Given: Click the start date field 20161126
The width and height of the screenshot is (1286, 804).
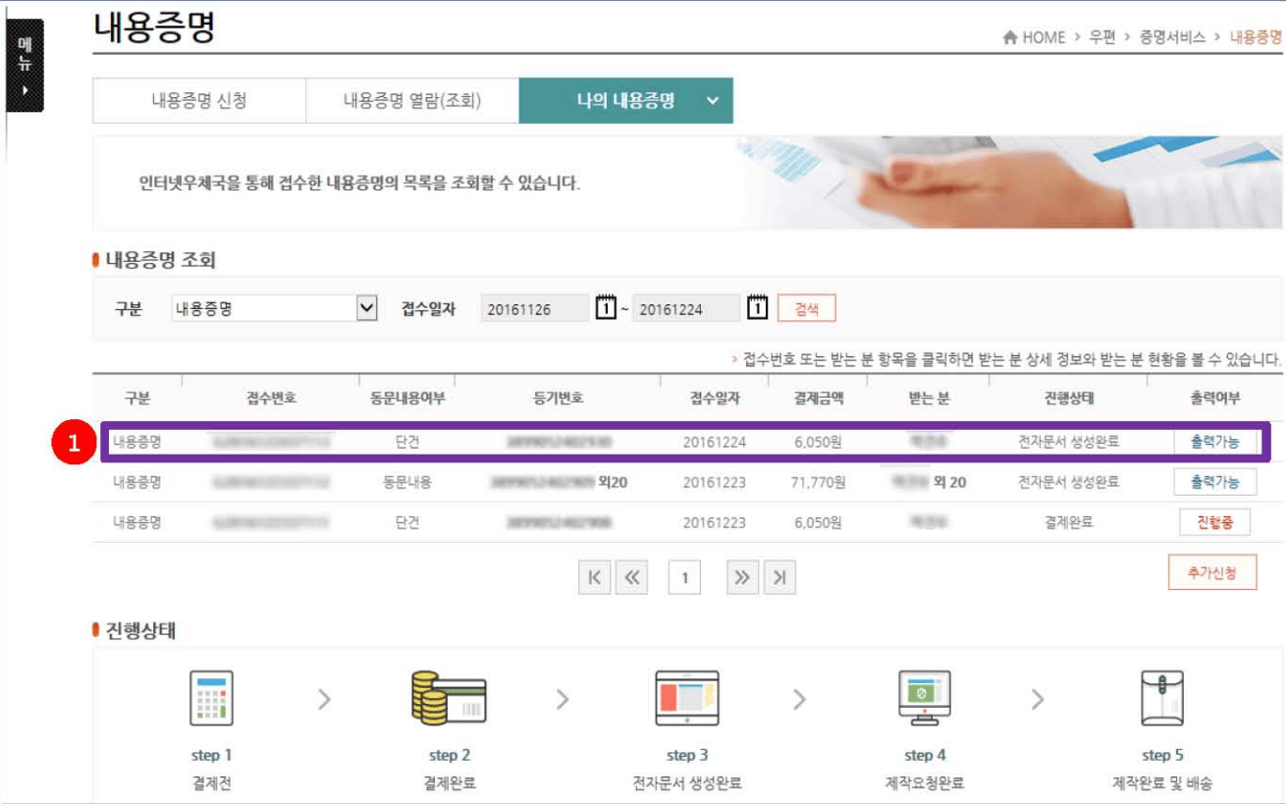Looking at the screenshot, I should pos(535,308).
